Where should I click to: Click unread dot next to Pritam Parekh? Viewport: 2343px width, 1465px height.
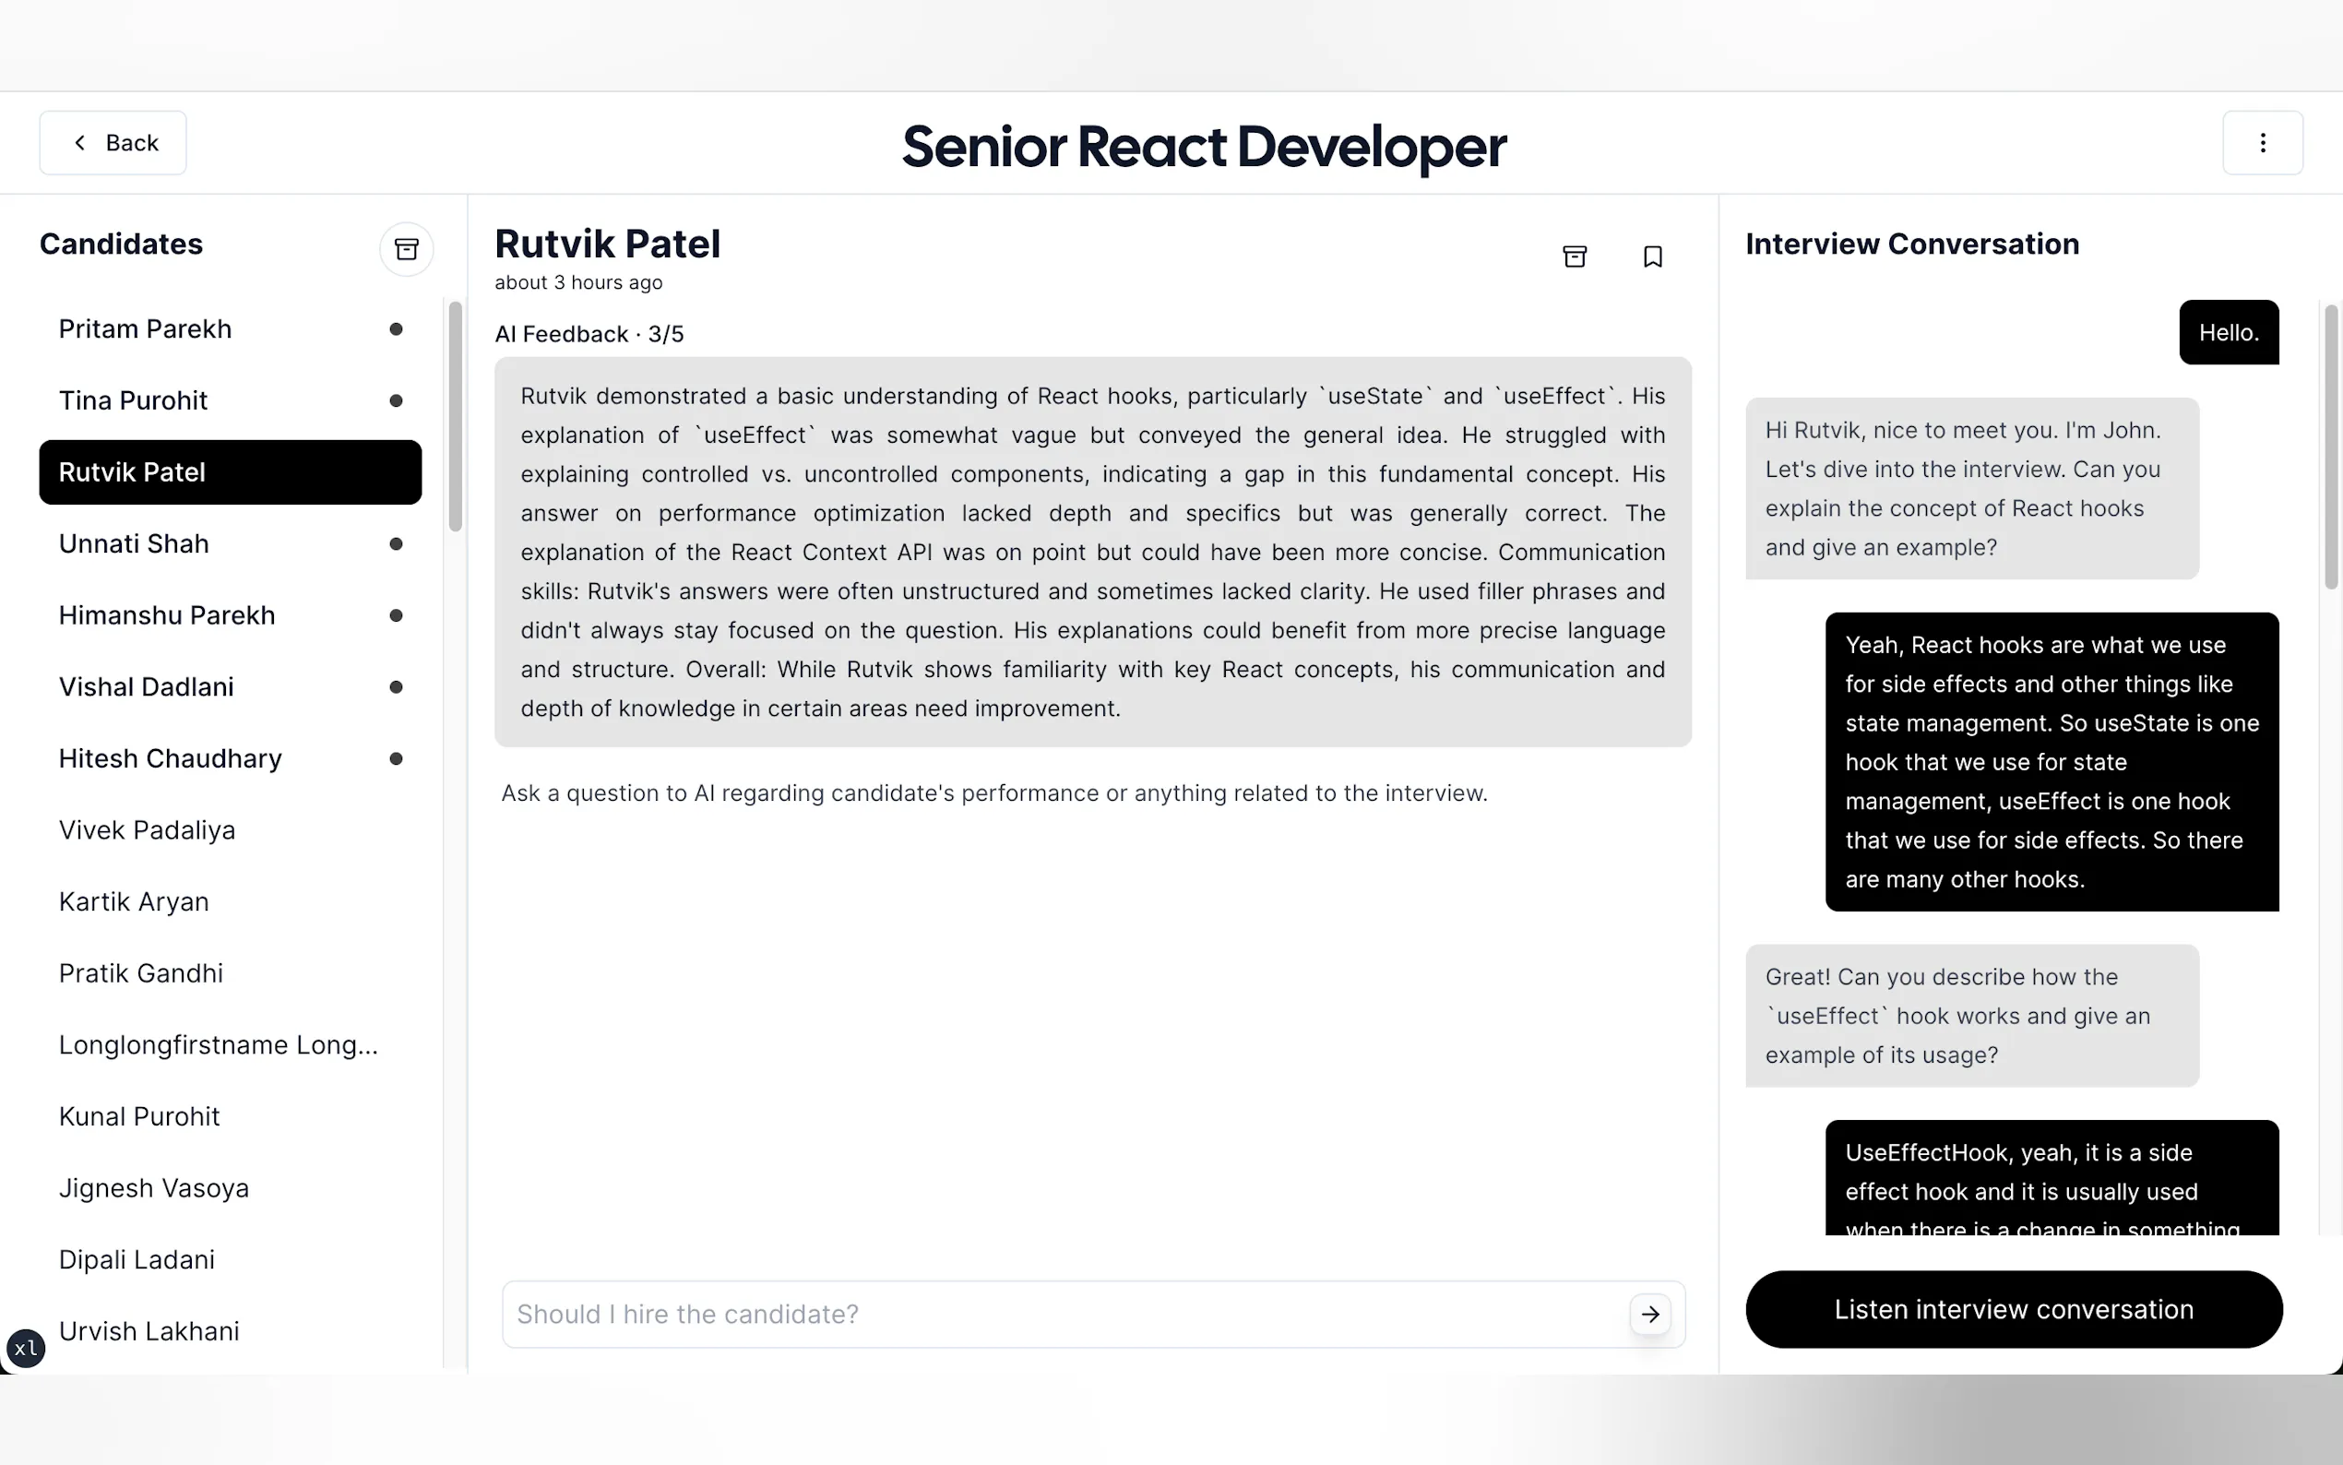pyautogui.click(x=395, y=329)
